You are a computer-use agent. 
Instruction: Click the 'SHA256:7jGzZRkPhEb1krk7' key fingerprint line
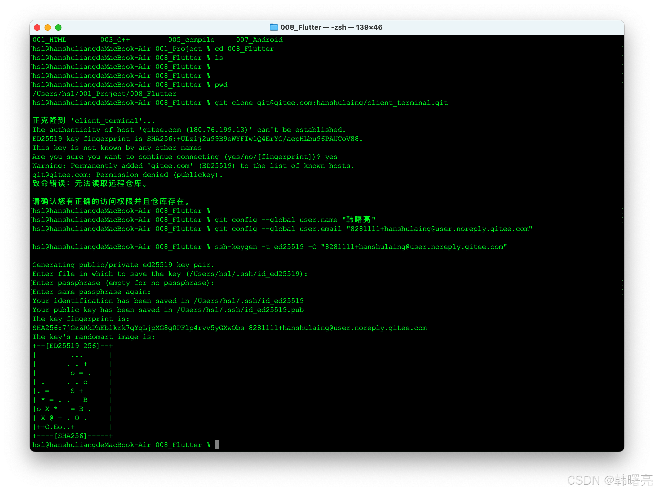229,328
